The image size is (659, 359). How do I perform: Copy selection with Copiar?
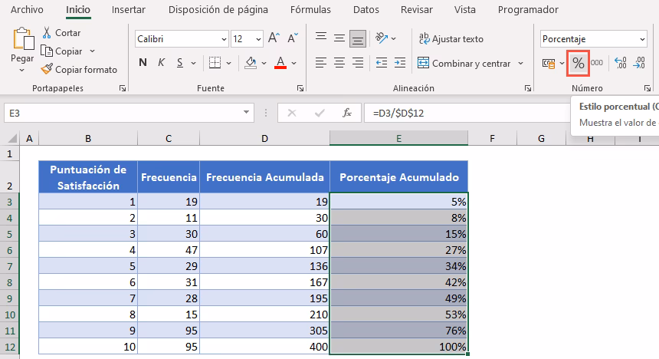(62, 51)
